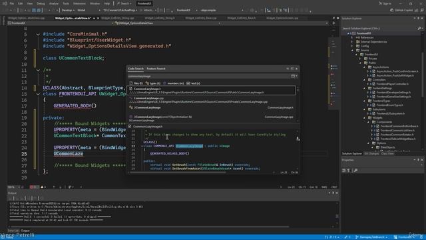Viewport: 426px width, 240px height.
Task: Select the UCommonLazyImage type result
Action: tap(211, 108)
